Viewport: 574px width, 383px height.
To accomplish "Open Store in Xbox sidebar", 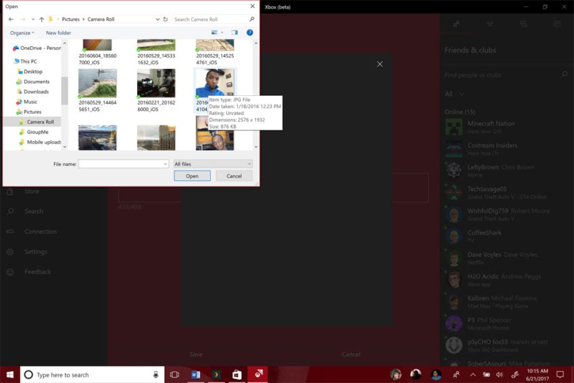I will tap(32, 191).
